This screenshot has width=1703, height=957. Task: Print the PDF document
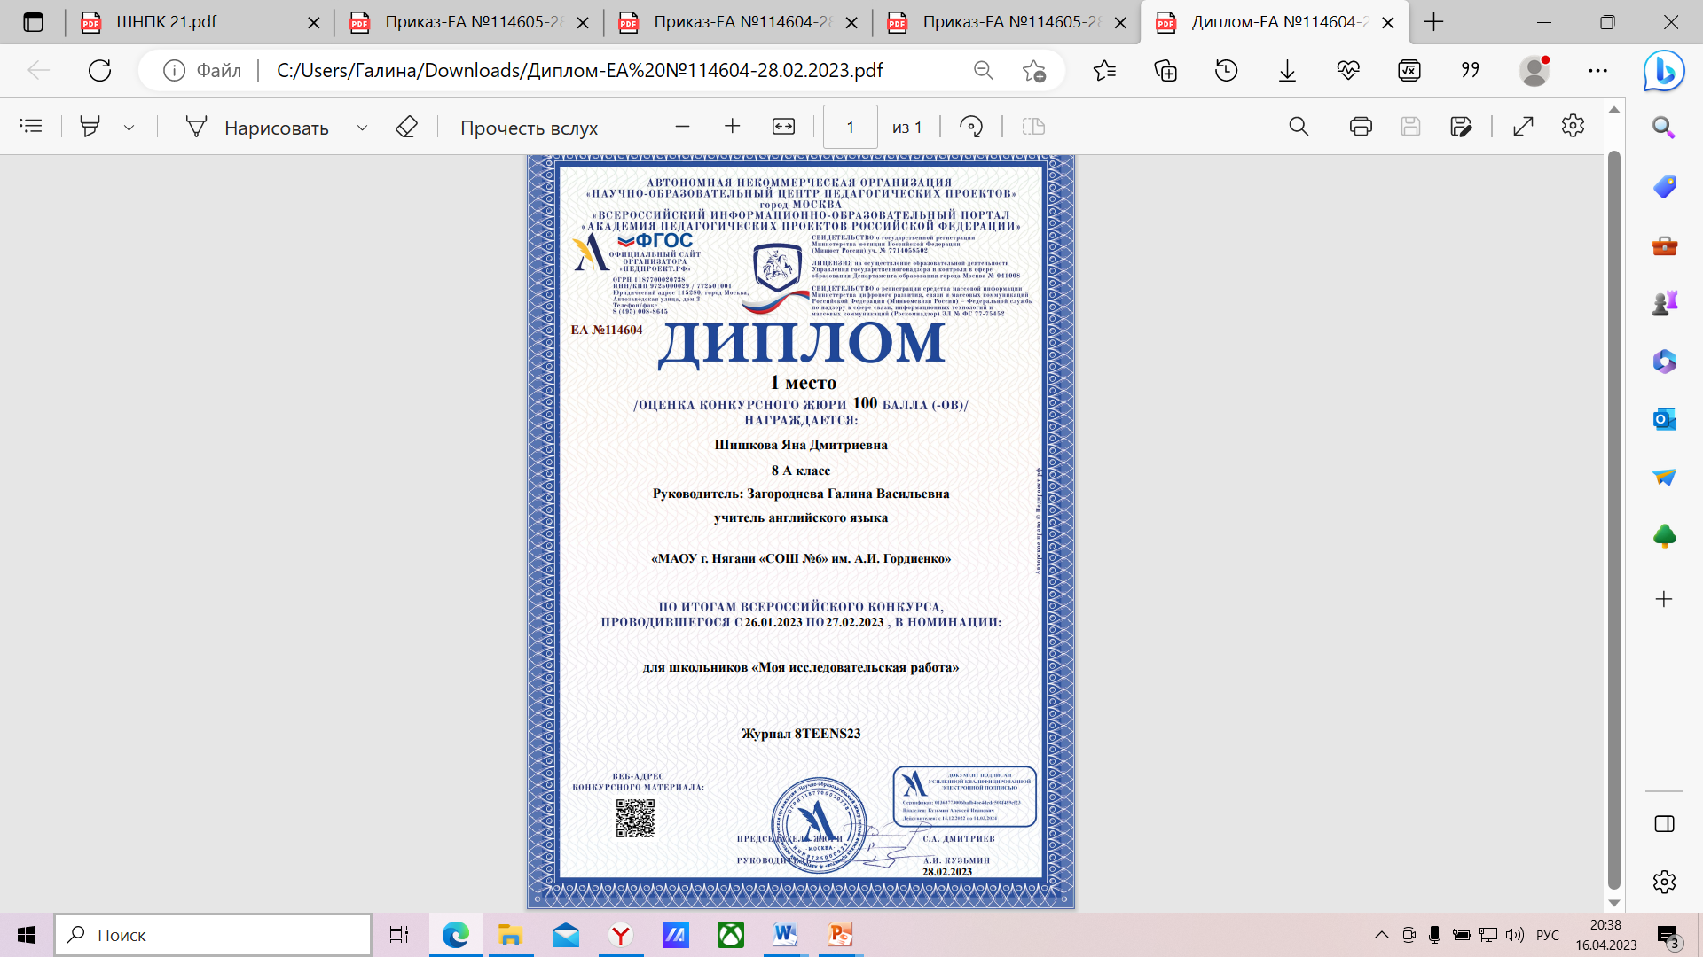tap(1361, 127)
